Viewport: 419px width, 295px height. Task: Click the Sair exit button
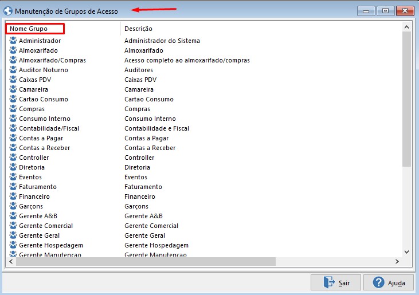pos(336,282)
